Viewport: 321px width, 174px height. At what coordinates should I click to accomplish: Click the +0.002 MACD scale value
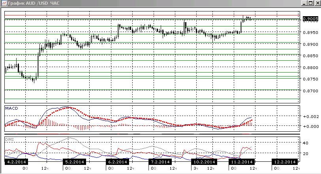tap(311, 116)
